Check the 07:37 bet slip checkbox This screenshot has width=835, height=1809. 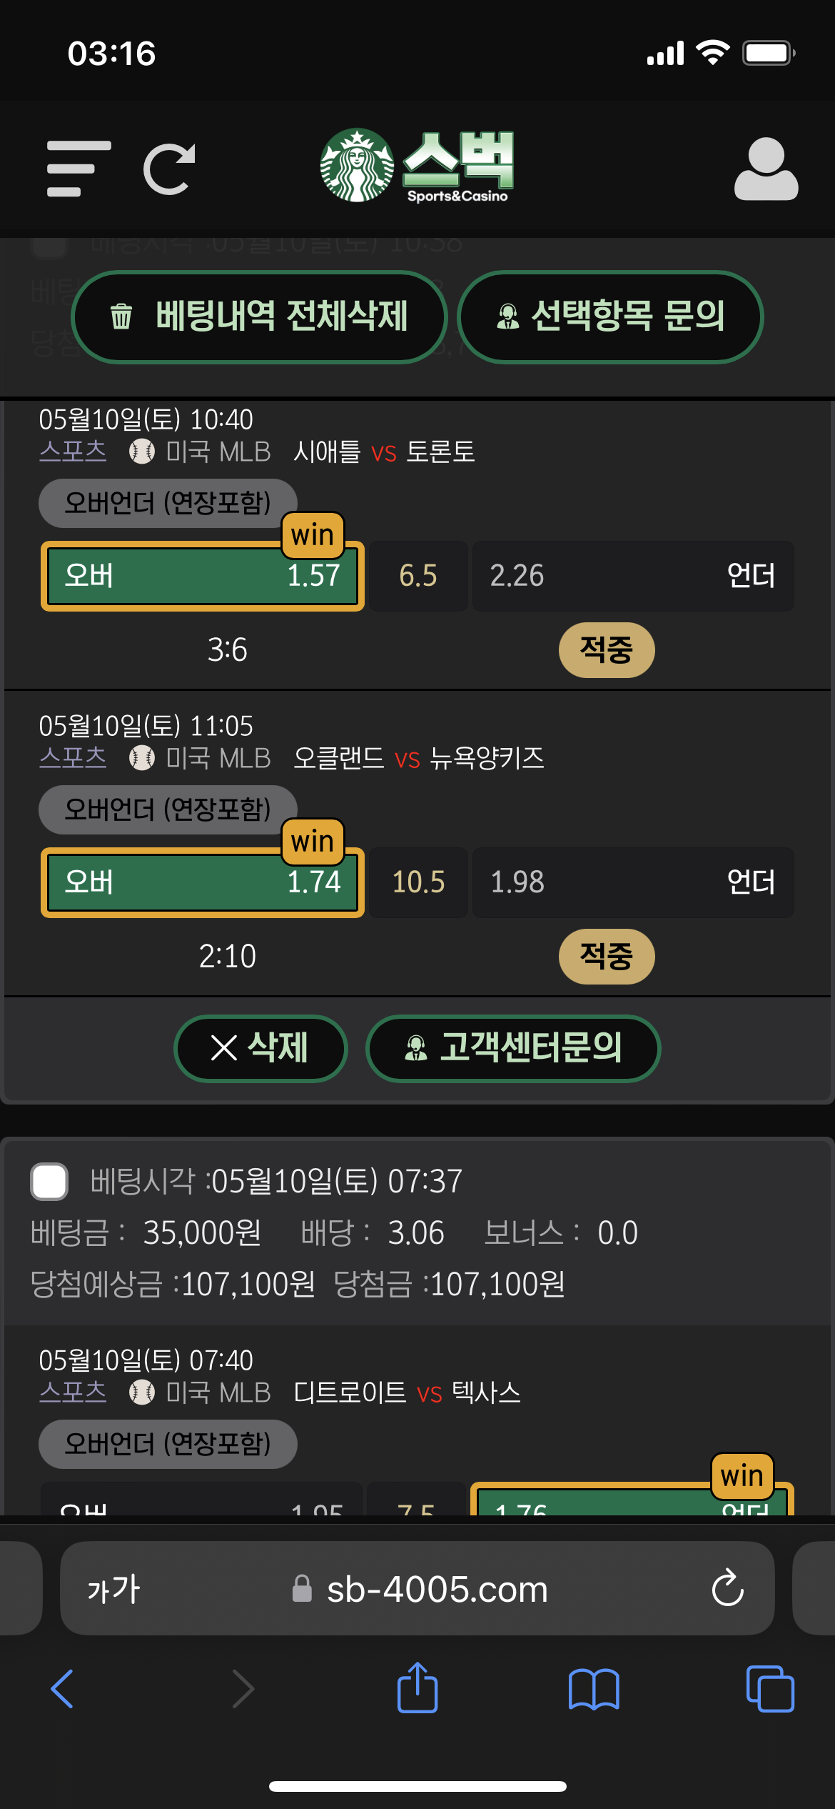pos(49,1181)
